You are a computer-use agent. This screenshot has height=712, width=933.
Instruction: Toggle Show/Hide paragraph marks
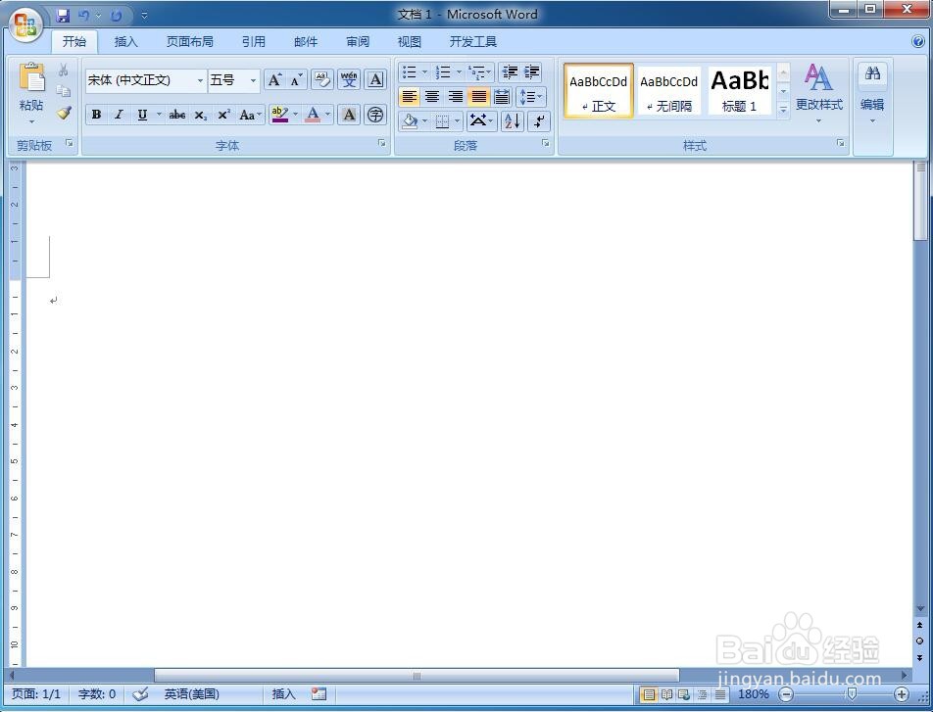tap(539, 121)
